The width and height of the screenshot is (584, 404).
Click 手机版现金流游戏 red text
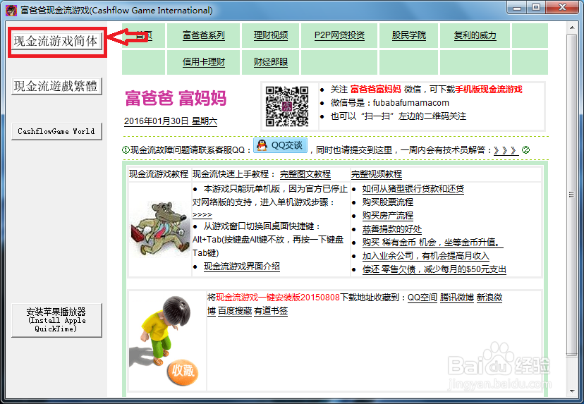coord(489,90)
